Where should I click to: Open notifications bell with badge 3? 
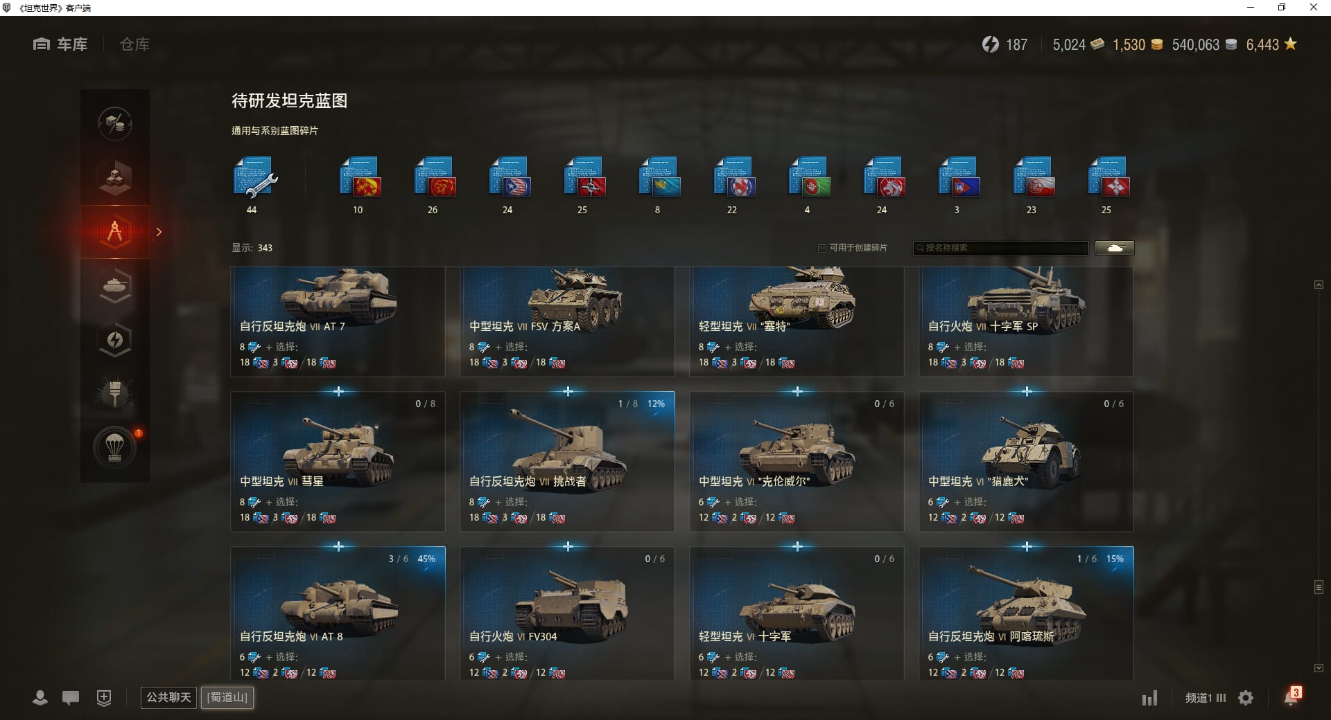pyautogui.click(x=1291, y=696)
